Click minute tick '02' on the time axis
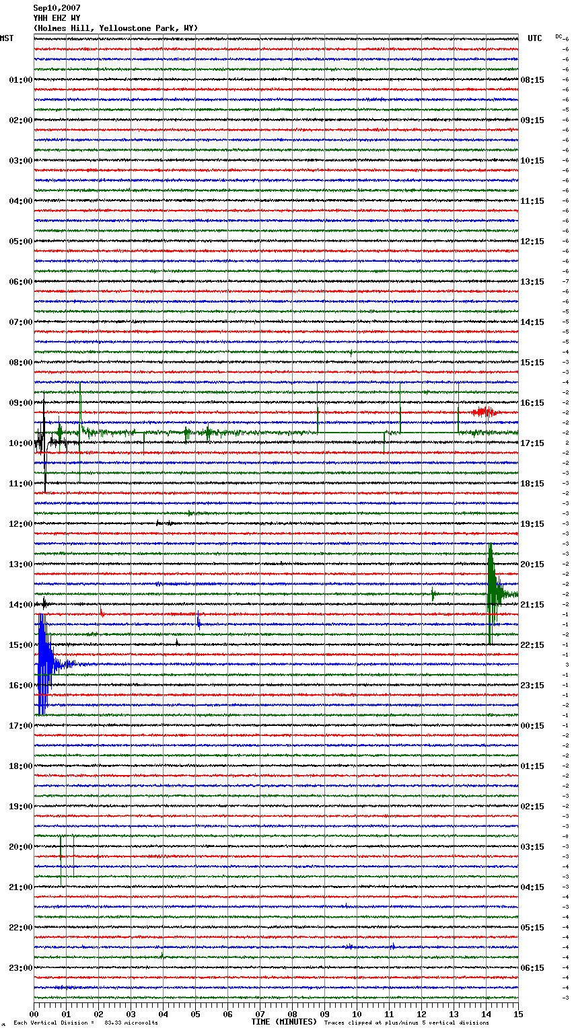The width and height of the screenshot is (572, 1032). click(99, 1014)
